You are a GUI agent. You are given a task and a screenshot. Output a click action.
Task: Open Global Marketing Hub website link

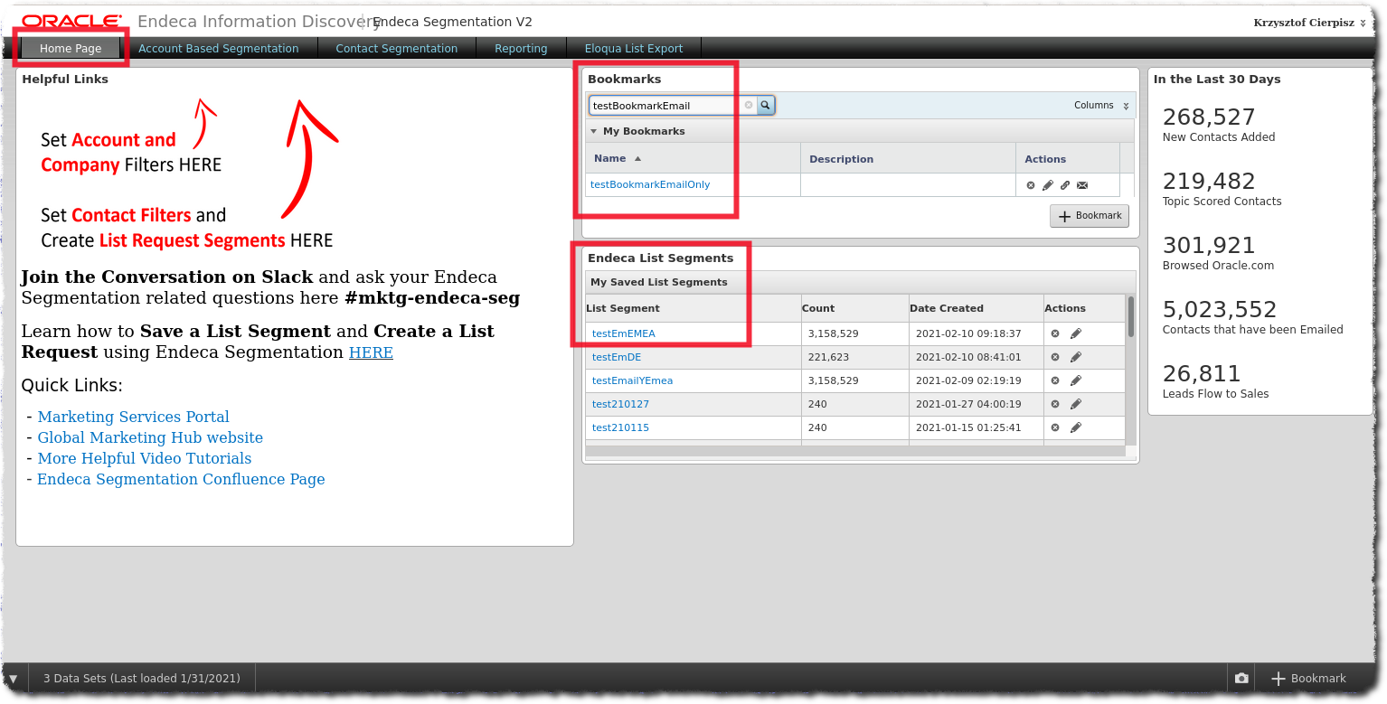pyautogui.click(x=150, y=437)
